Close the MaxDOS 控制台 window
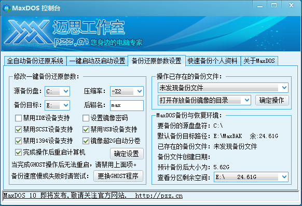The height and width of the screenshot is (206, 302). pyautogui.click(x=291, y=6)
